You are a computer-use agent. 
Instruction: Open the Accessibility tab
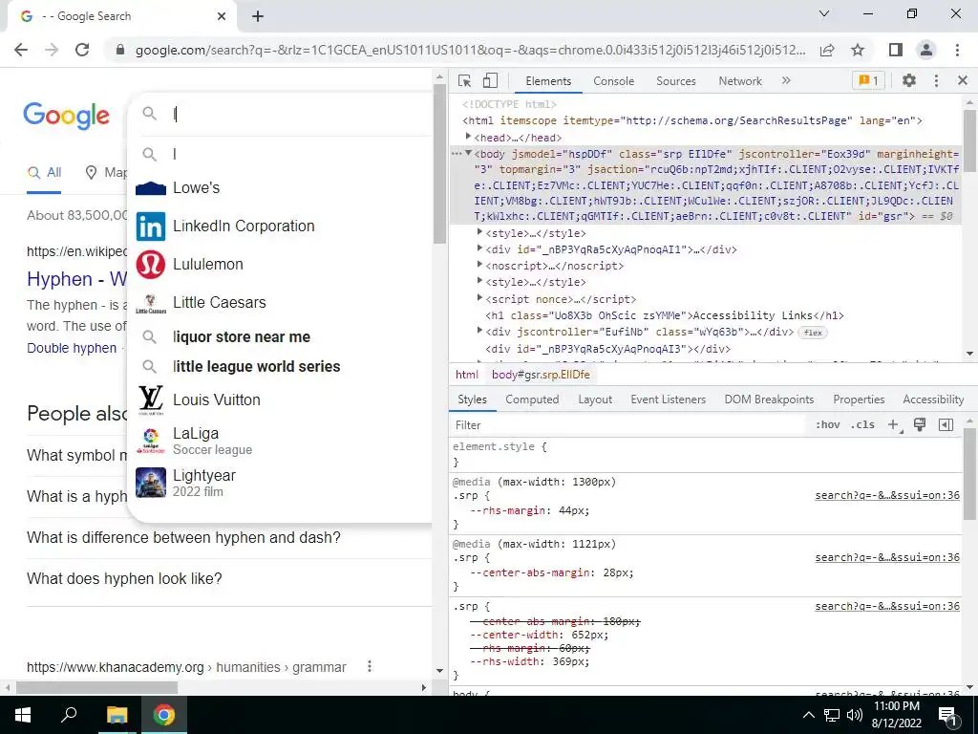click(933, 399)
